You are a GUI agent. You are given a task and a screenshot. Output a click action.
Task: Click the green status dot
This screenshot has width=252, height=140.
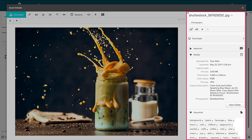pos(202,29)
